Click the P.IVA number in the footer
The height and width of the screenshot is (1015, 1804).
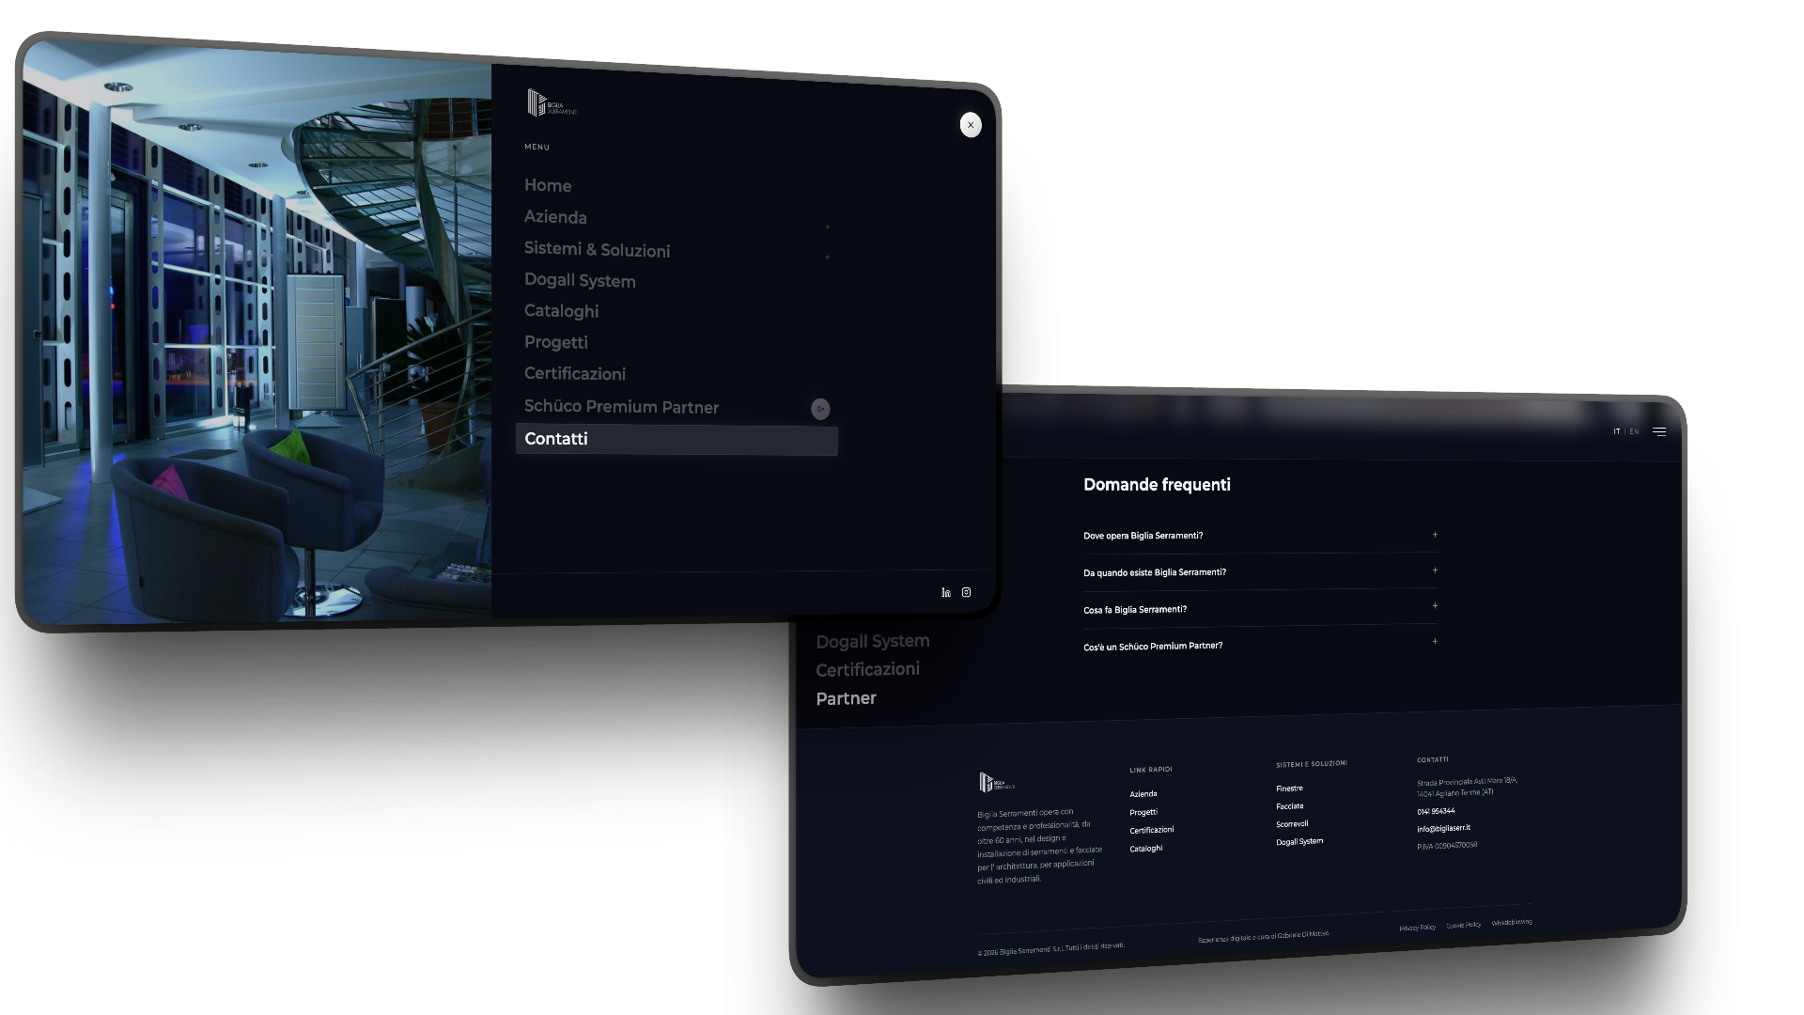point(1447,846)
